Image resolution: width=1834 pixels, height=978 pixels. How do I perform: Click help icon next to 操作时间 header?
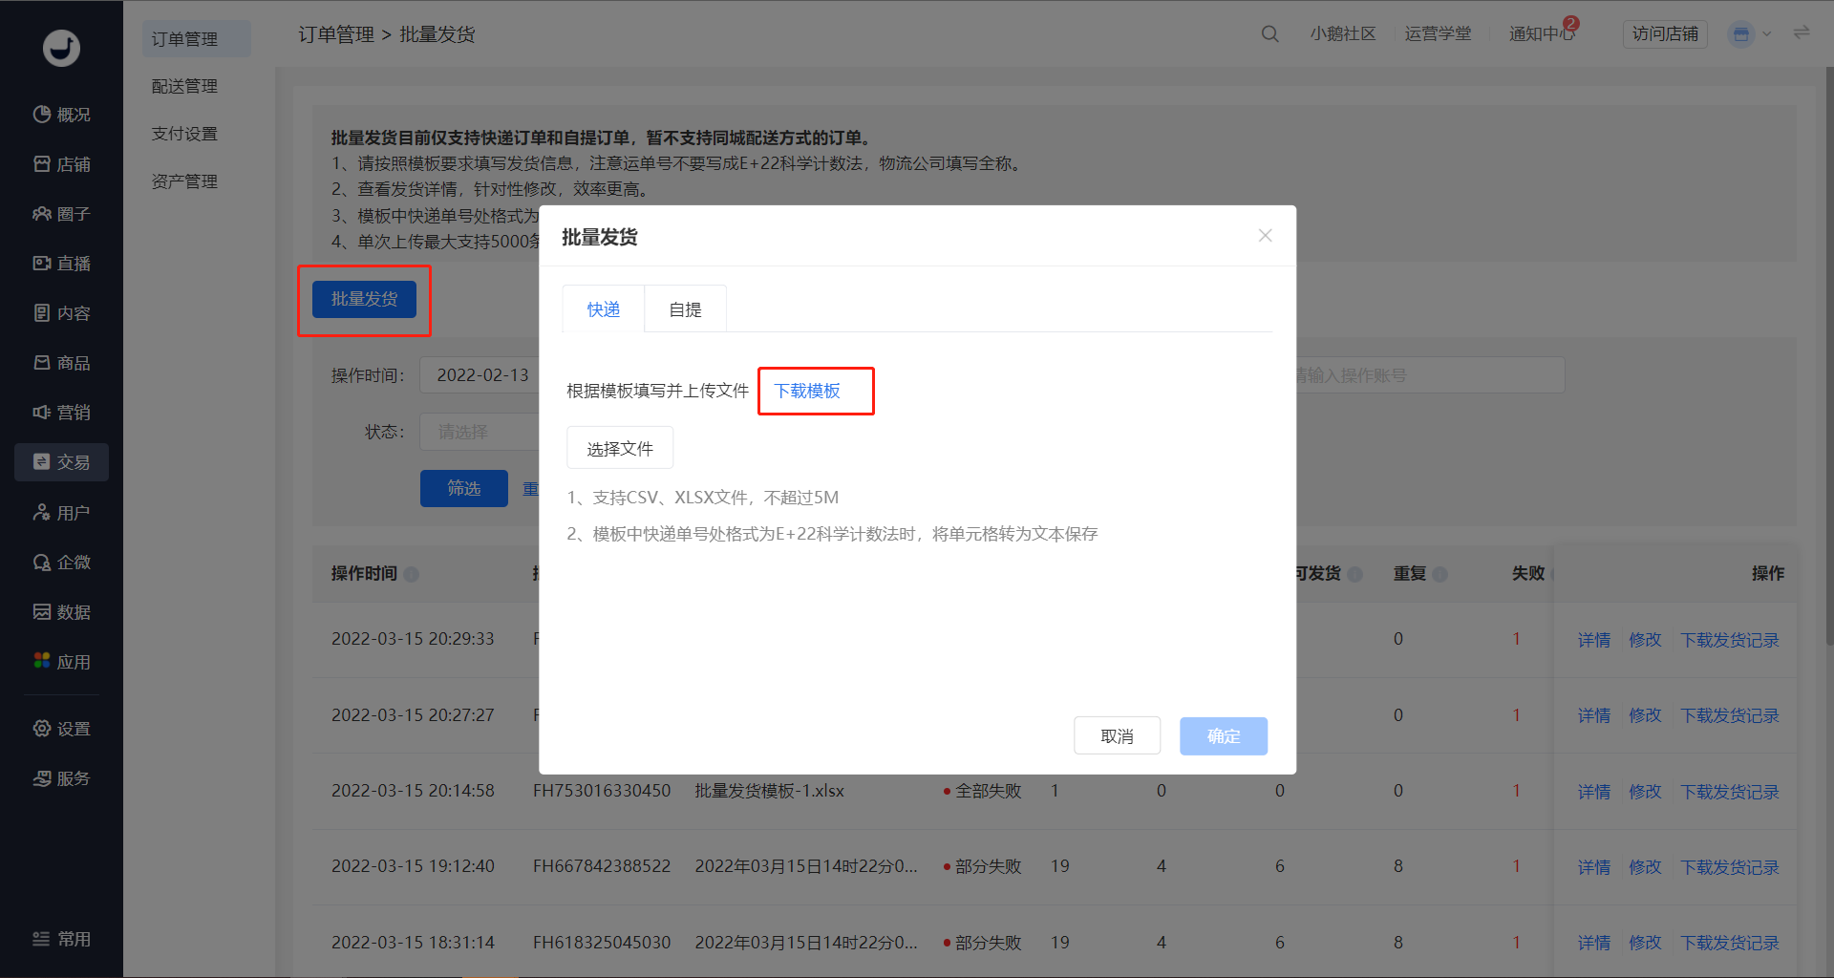point(411,574)
